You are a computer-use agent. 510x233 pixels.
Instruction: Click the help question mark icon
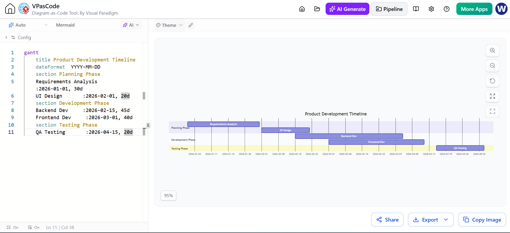pyautogui.click(x=446, y=9)
